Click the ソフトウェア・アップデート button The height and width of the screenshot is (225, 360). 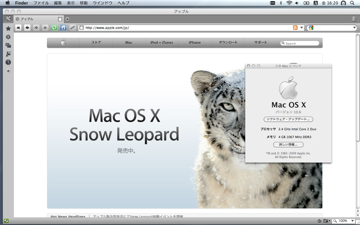[288, 119]
